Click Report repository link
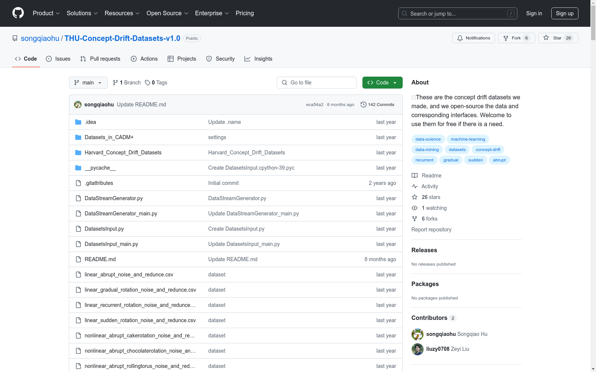Image resolution: width=596 pixels, height=372 pixels. point(431,230)
